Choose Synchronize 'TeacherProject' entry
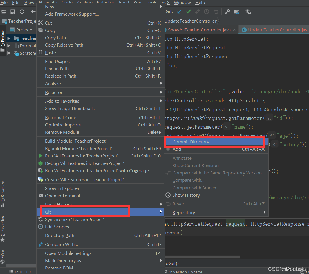Image resolution: width=309 pixels, height=274 pixels. click(100, 220)
